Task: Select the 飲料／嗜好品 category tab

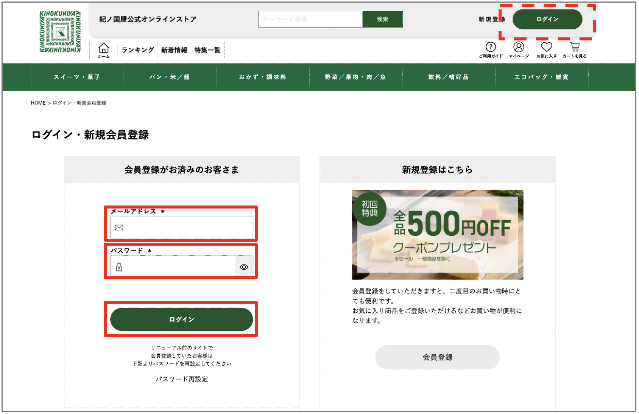Action: pos(449,77)
